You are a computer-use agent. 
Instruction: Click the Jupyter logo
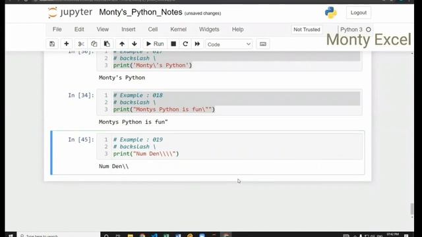70,13
